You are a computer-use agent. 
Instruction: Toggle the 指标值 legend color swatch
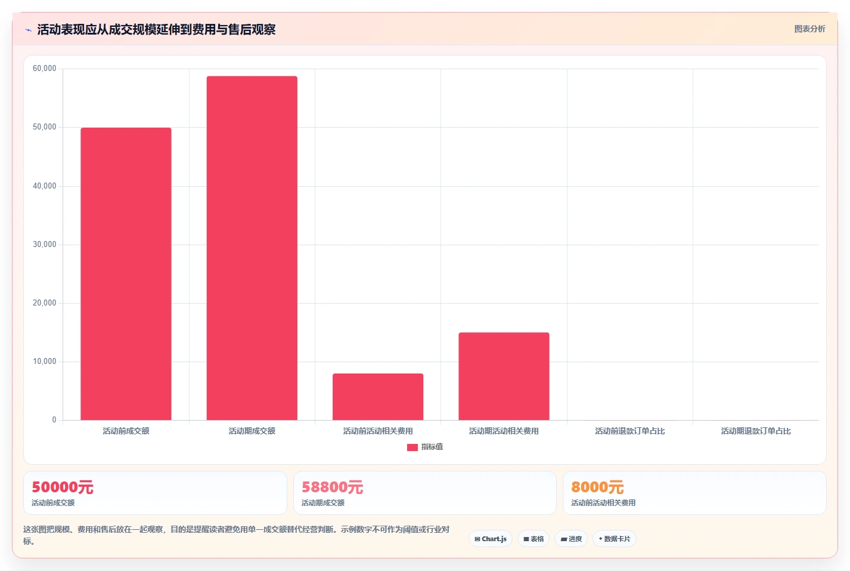tap(412, 447)
